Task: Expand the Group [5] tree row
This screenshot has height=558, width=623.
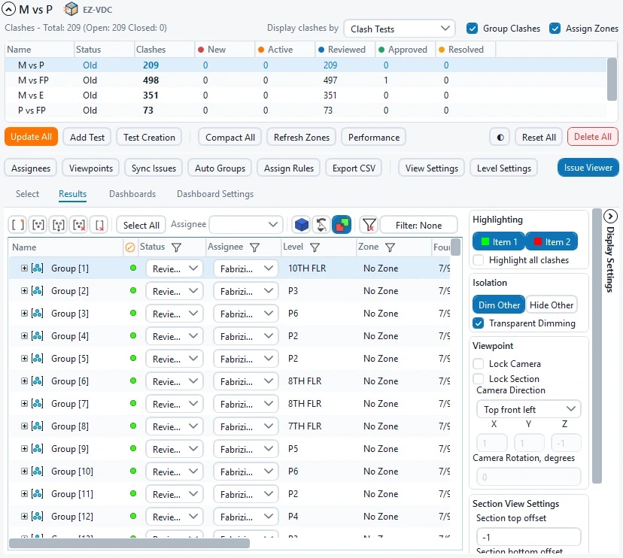Action: point(24,358)
